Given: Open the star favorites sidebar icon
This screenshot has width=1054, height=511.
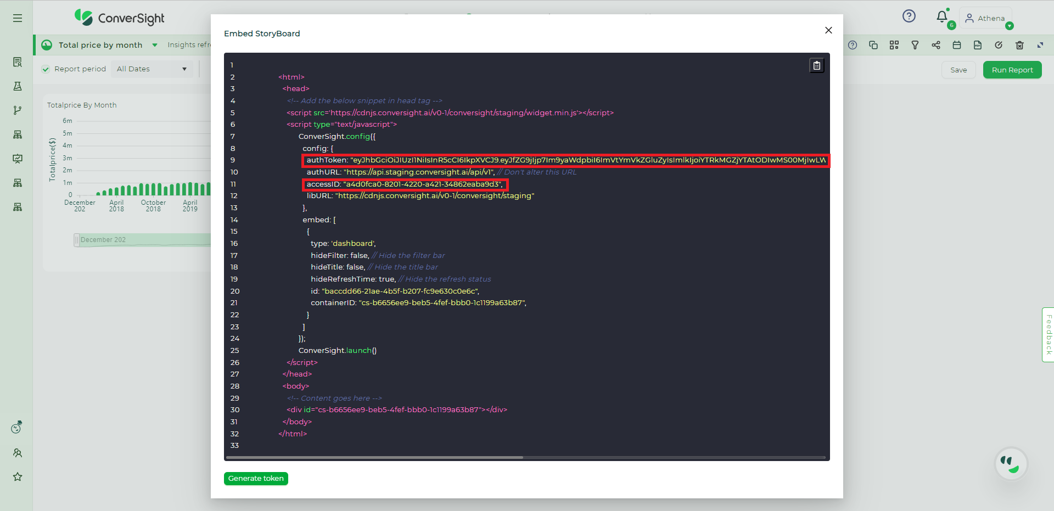Looking at the screenshot, I should [18, 476].
